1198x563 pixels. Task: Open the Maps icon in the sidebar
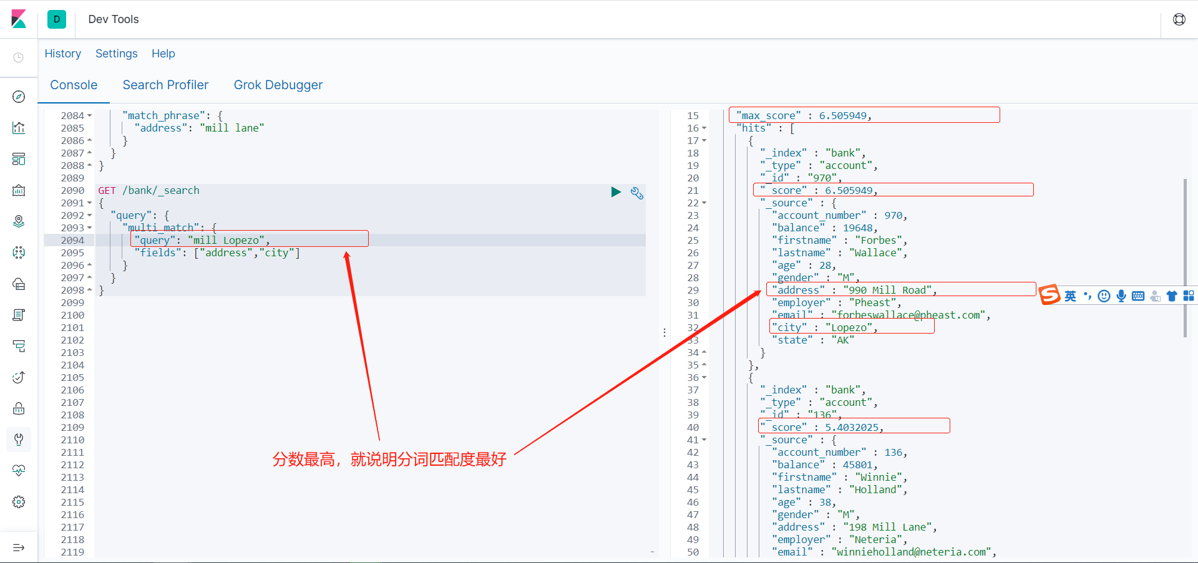tap(18, 221)
